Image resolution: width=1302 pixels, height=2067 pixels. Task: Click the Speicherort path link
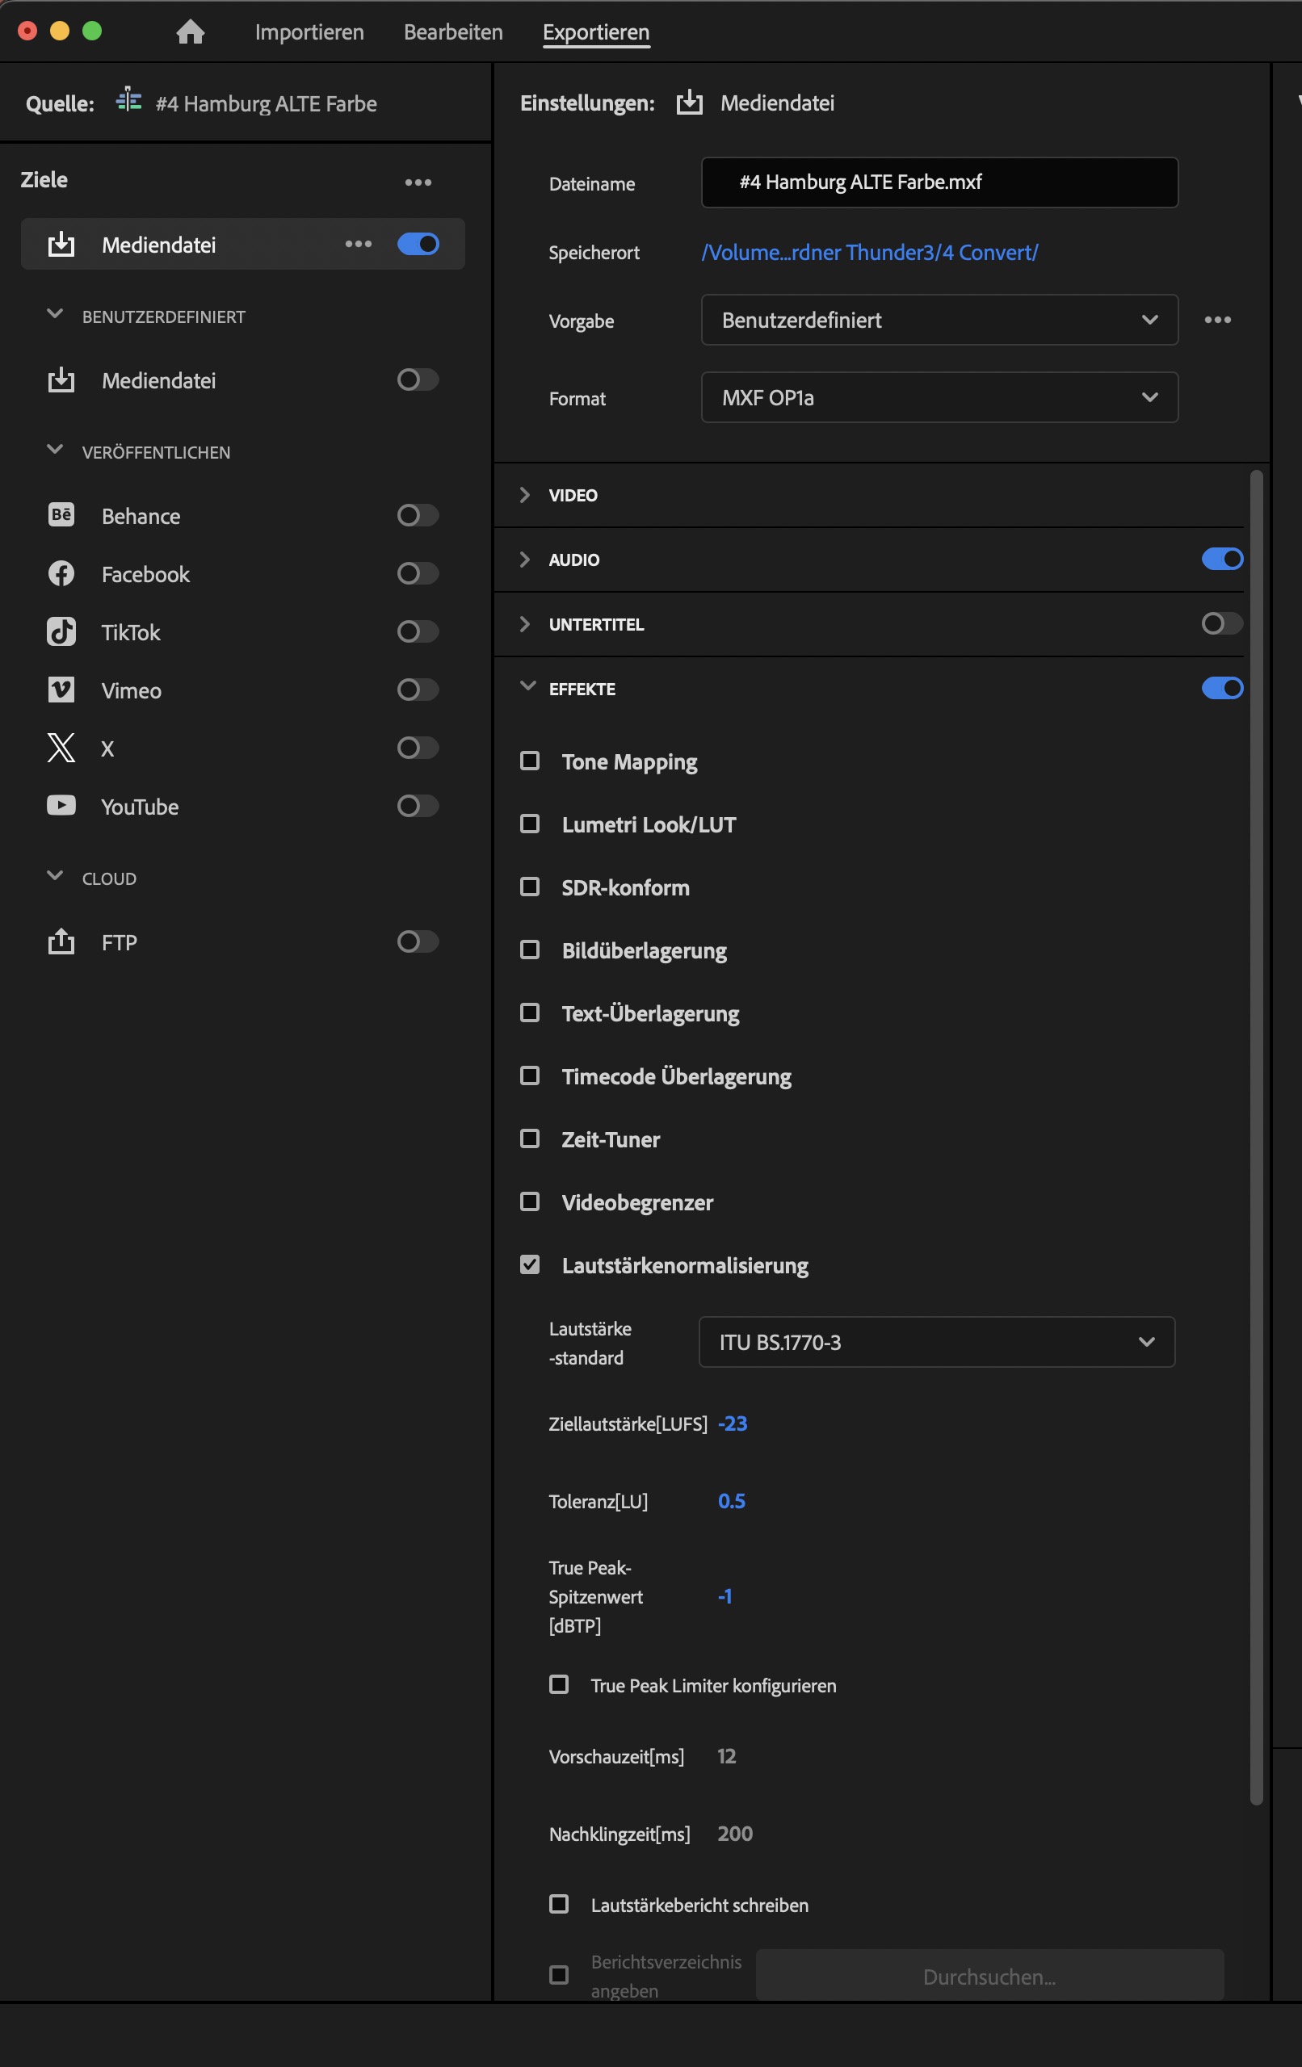tap(869, 253)
